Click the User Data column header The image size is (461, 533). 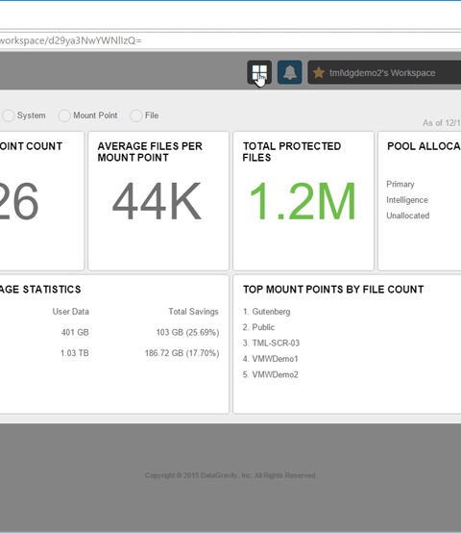70,312
